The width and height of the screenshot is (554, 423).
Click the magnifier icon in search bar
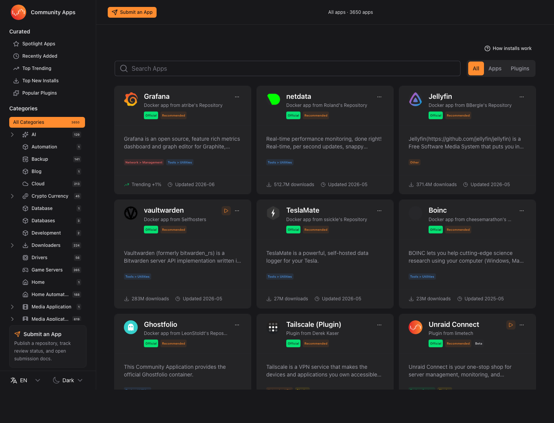point(124,68)
